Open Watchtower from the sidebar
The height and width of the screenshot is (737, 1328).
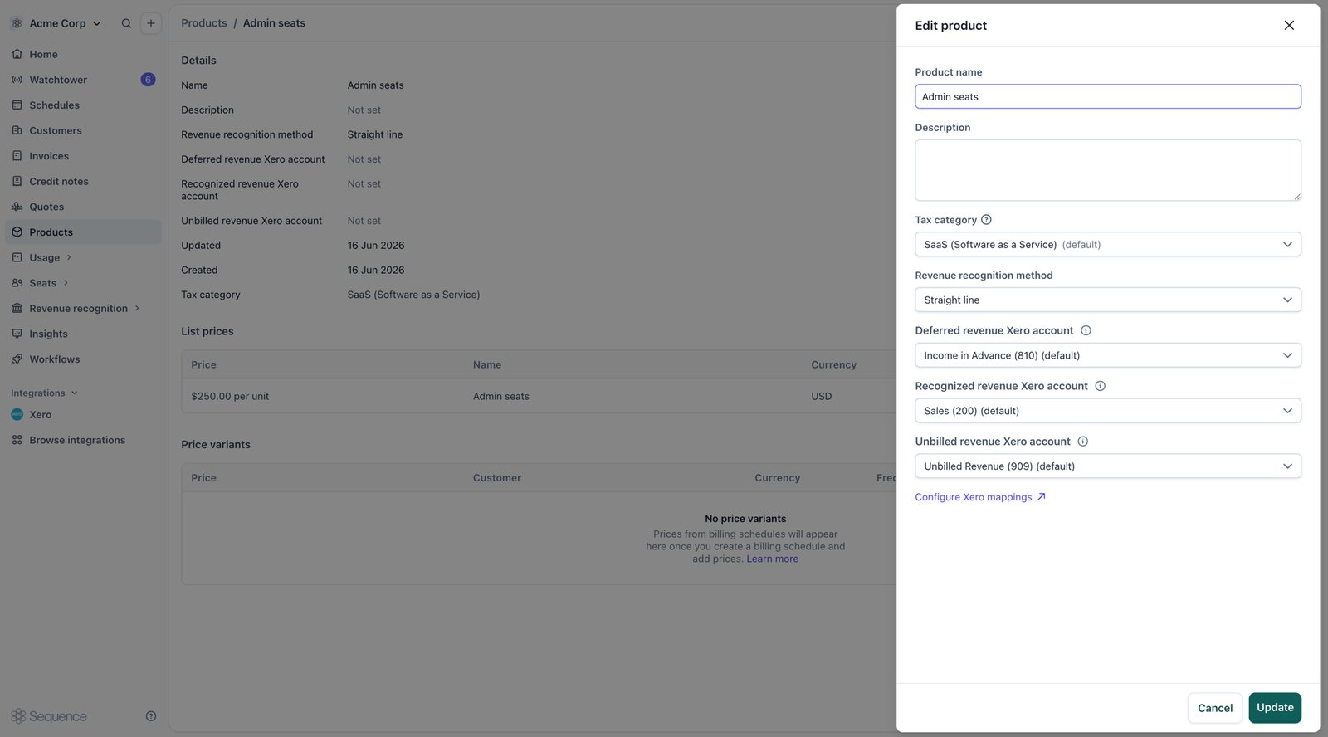83,80
